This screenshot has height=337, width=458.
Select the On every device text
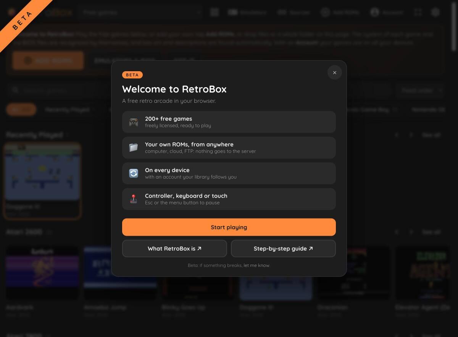pos(167,170)
